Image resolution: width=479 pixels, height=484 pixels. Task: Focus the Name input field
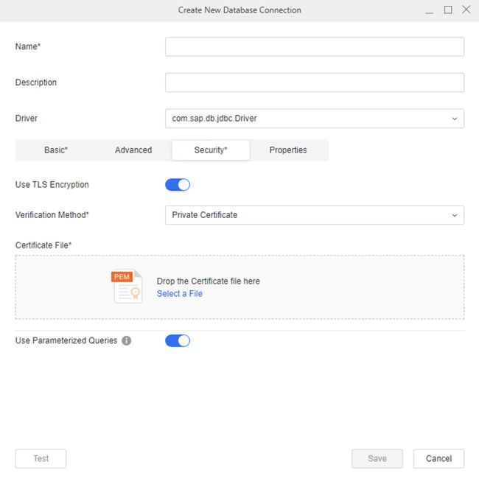point(314,47)
